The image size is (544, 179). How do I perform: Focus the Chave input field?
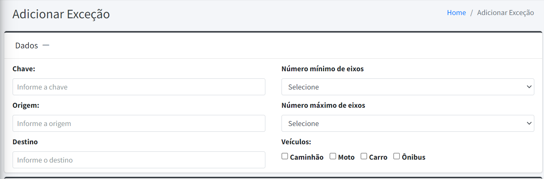tap(139, 87)
